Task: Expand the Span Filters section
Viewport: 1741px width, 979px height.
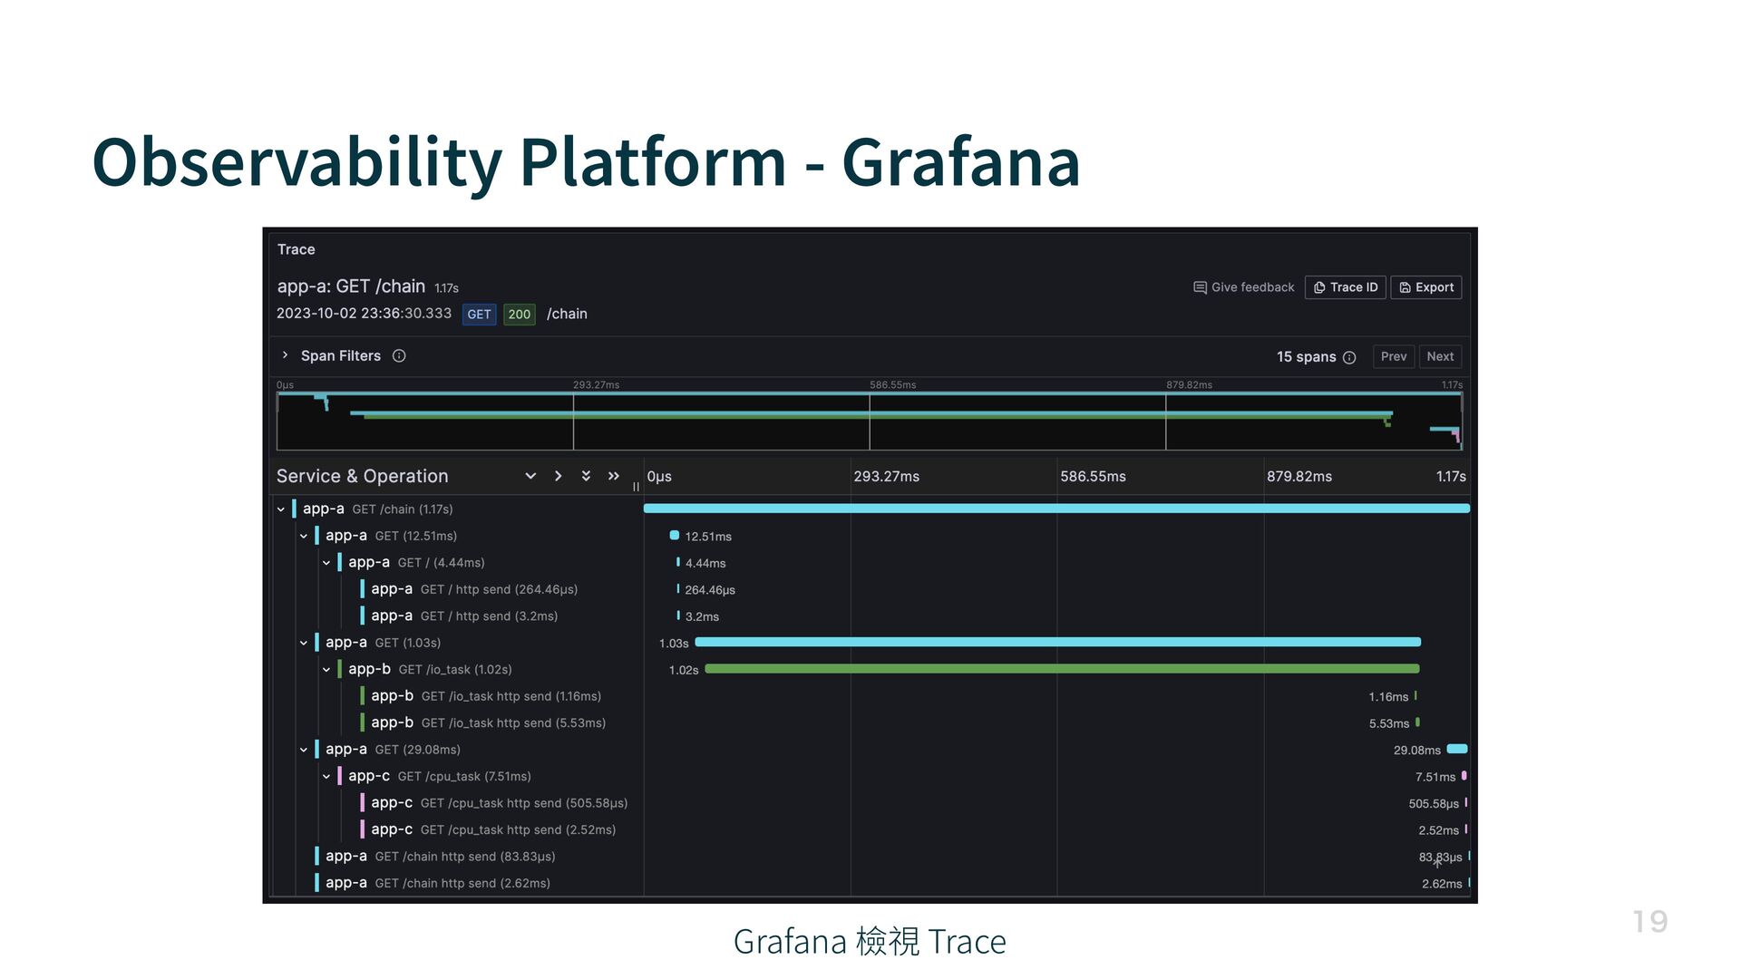Action: click(x=285, y=355)
